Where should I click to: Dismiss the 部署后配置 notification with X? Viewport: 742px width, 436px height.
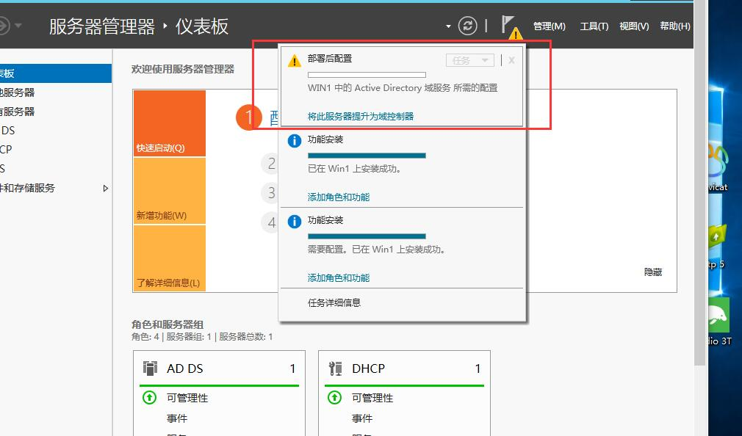coord(511,60)
